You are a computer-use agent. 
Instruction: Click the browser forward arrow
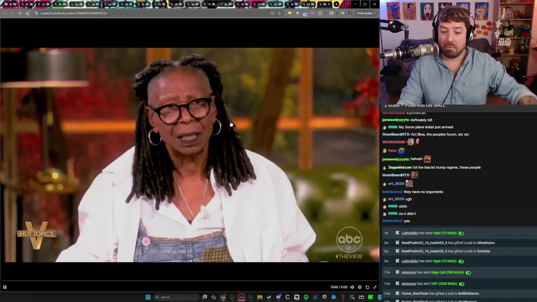click(x=12, y=13)
